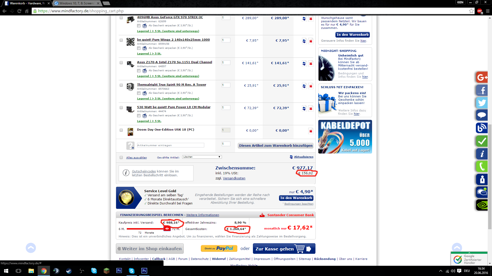Open the speech bubble sidebar icon

coord(482,115)
